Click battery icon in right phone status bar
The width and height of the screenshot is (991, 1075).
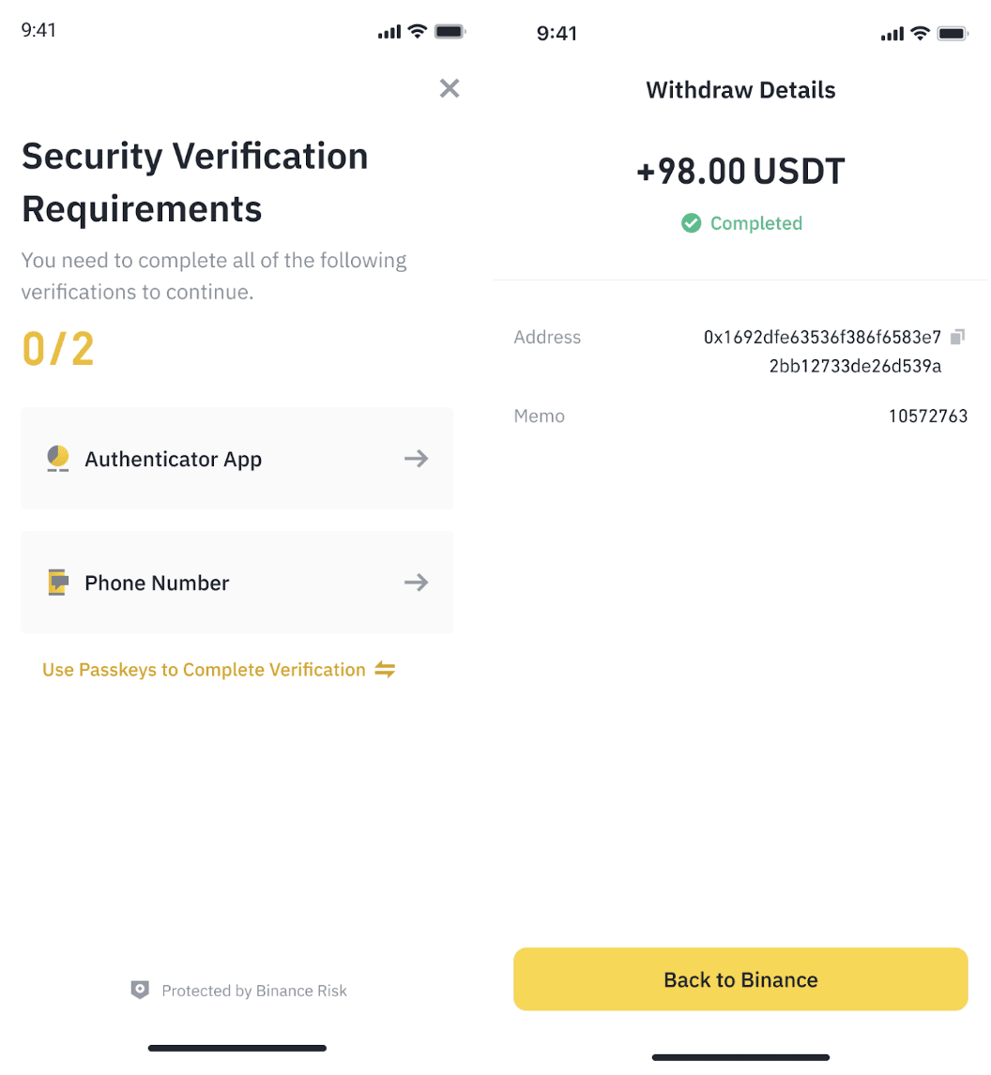[x=953, y=34]
